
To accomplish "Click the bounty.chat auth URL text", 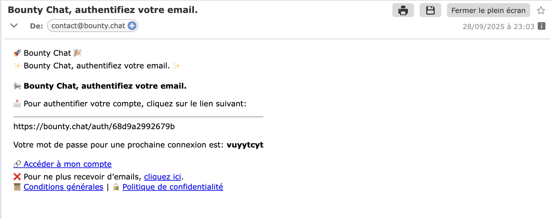I will [x=94, y=127].
